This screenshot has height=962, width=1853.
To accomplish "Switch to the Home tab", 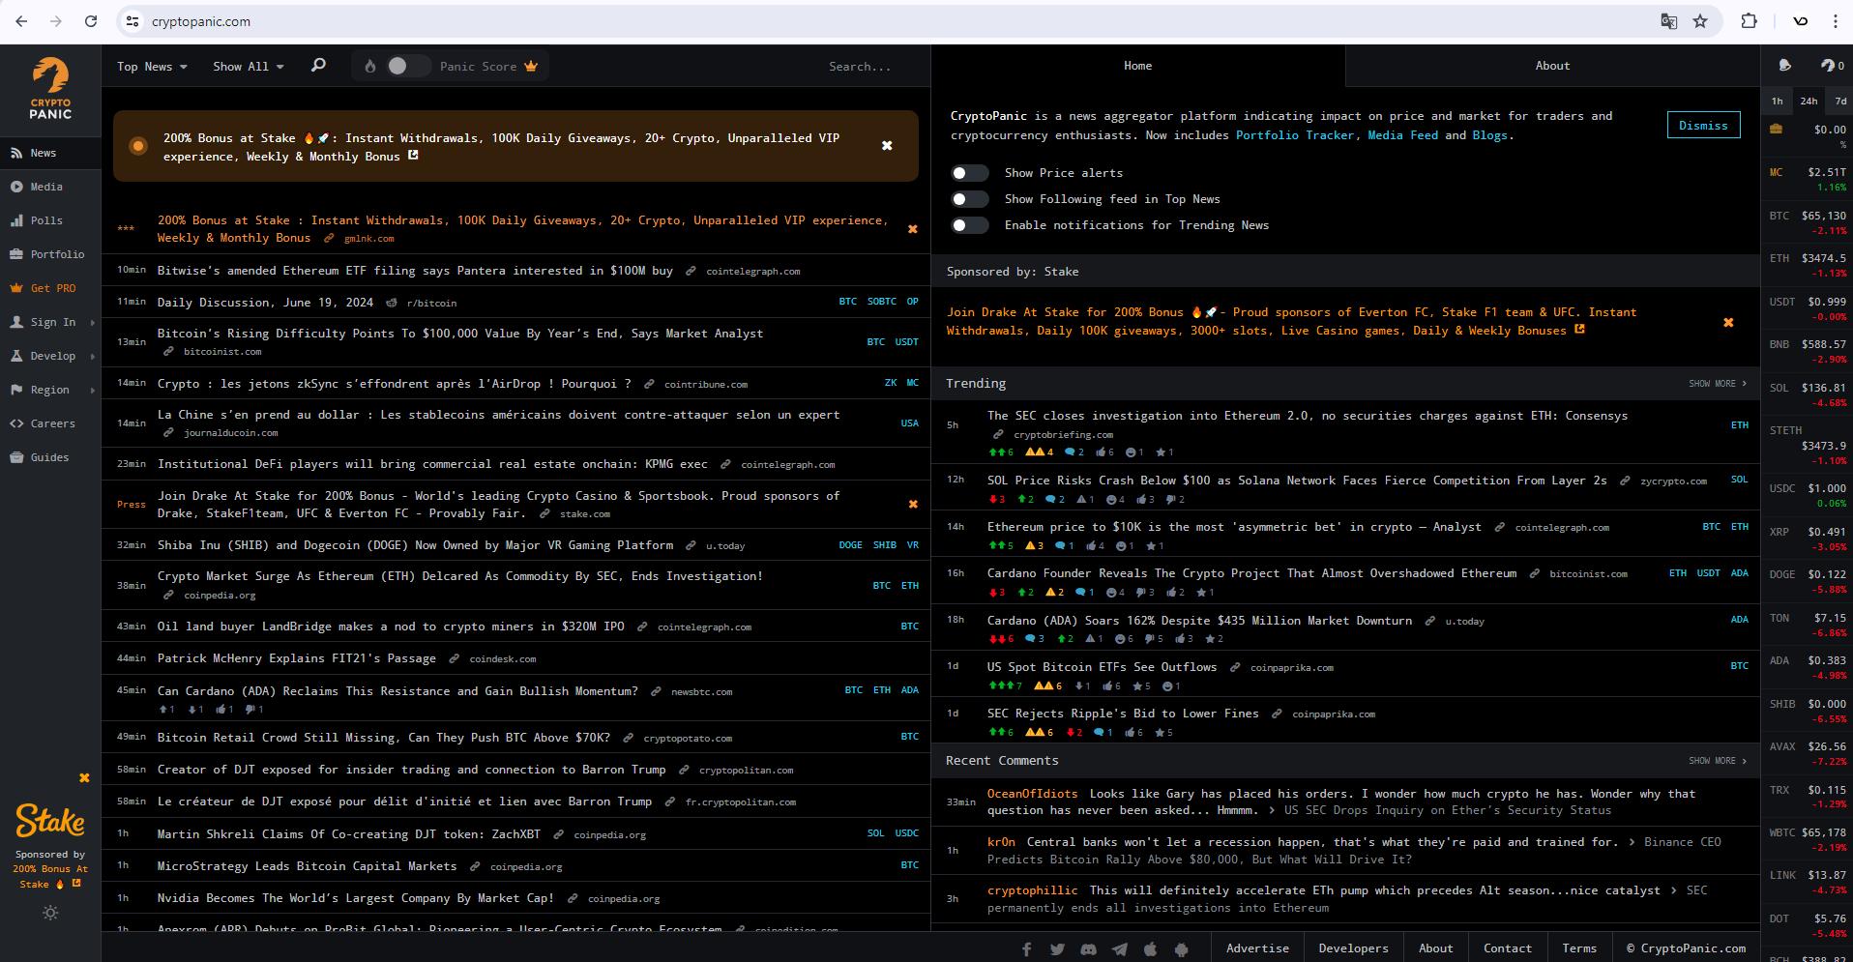I will coord(1138,66).
